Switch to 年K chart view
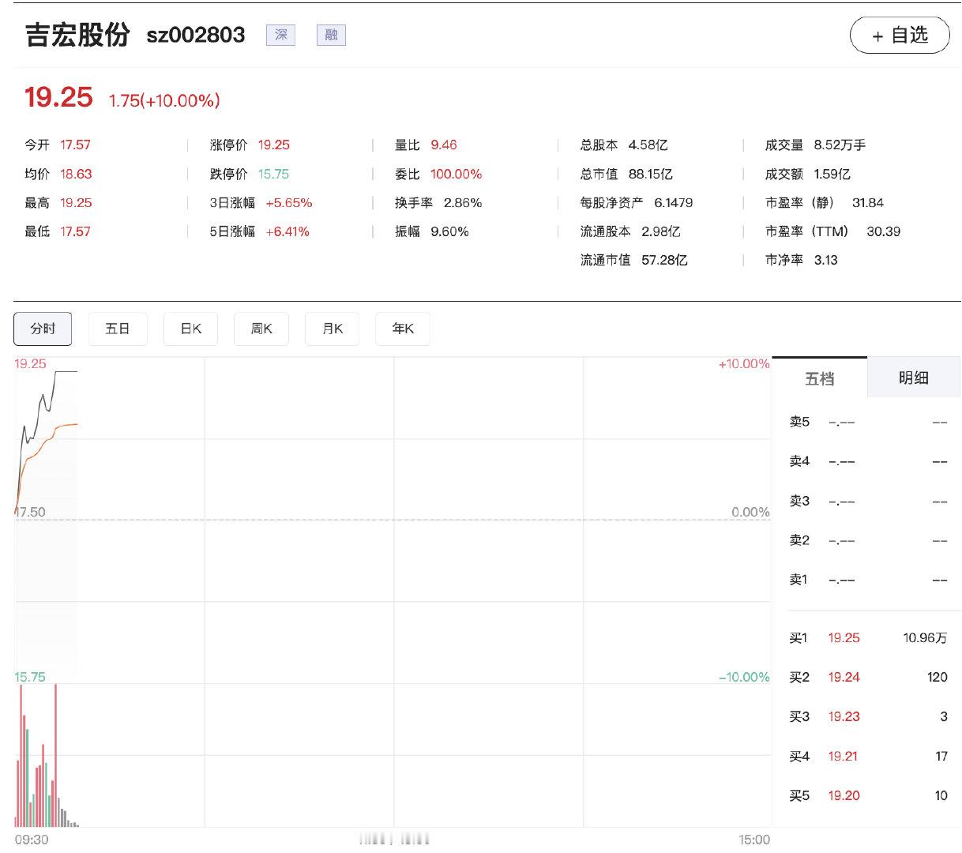Image resolution: width=962 pixels, height=853 pixels. [403, 329]
